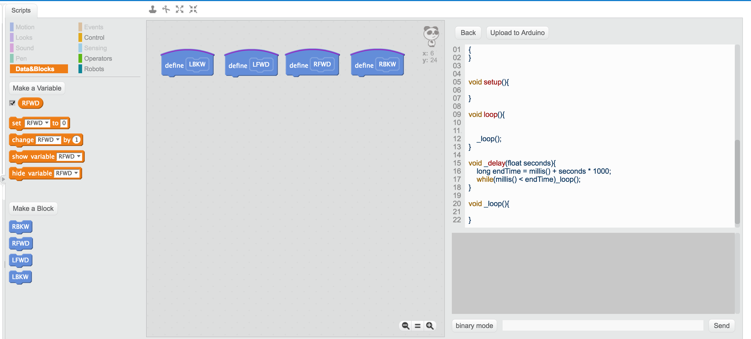The width and height of the screenshot is (751, 339).
Task: Select the scissors delete tool
Action: pyautogui.click(x=166, y=9)
